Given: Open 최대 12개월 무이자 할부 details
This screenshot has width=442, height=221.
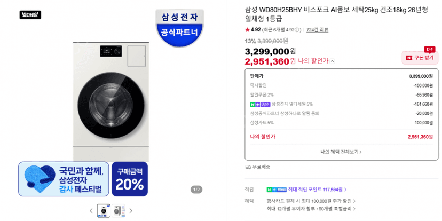Looking at the screenshot, I should [311, 209].
